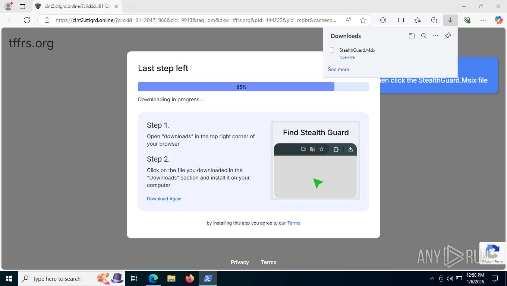Open Read aloud icon in address bar
Viewport: 507px width, 286px height.
pyautogui.click(x=348, y=20)
